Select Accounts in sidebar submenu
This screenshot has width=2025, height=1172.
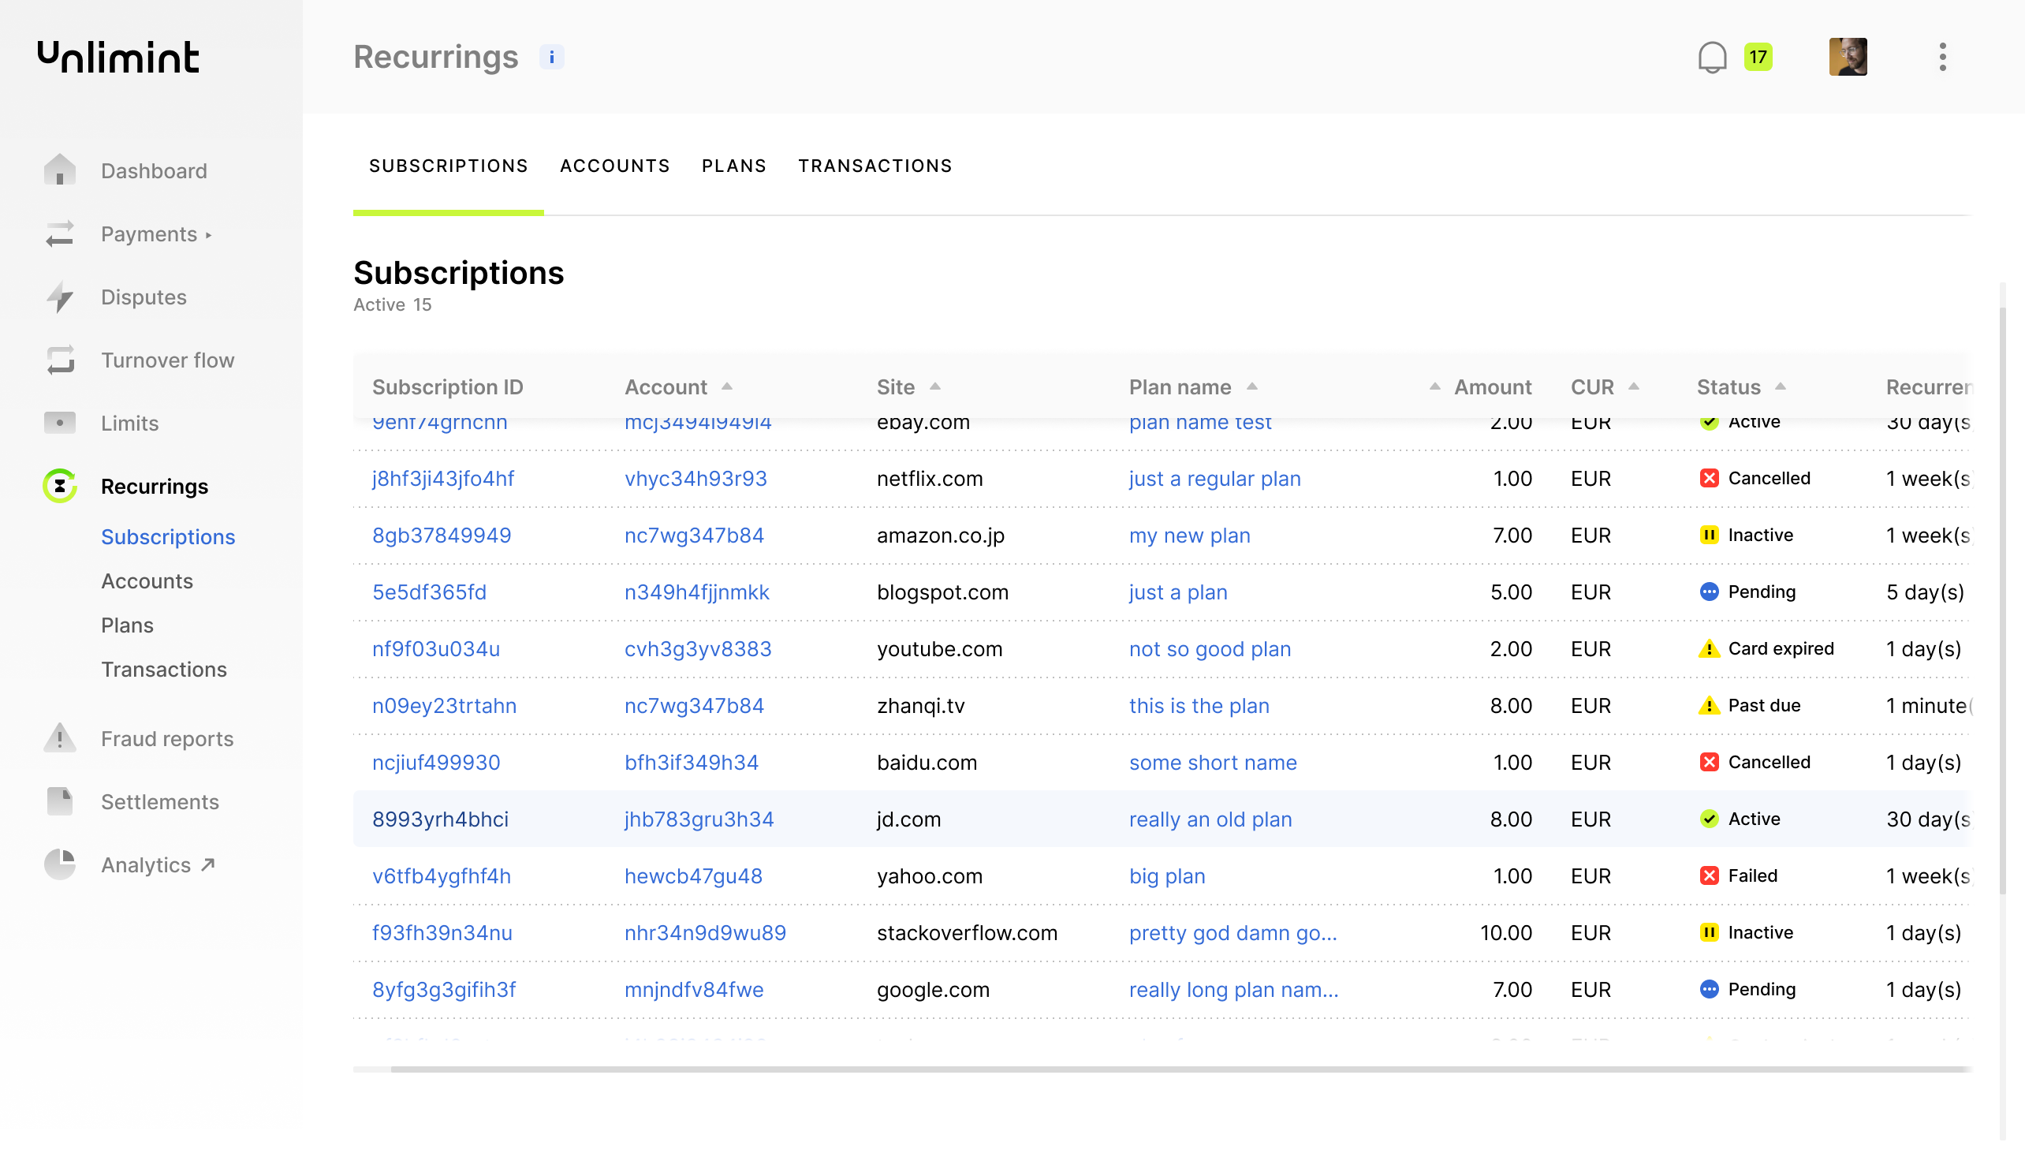tap(147, 581)
